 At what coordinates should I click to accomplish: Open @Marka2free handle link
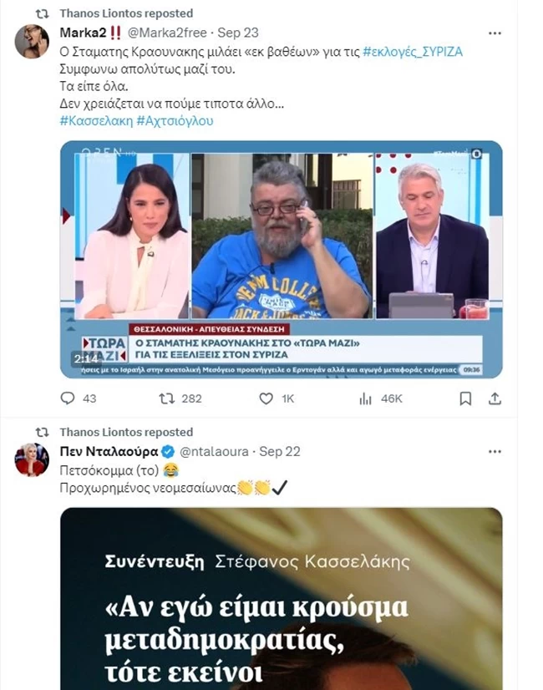[167, 33]
